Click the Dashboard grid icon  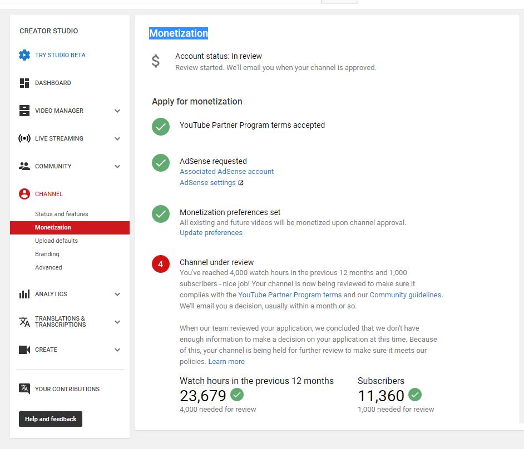(x=24, y=83)
